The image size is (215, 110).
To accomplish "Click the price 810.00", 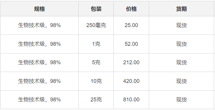I will (131, 100).
